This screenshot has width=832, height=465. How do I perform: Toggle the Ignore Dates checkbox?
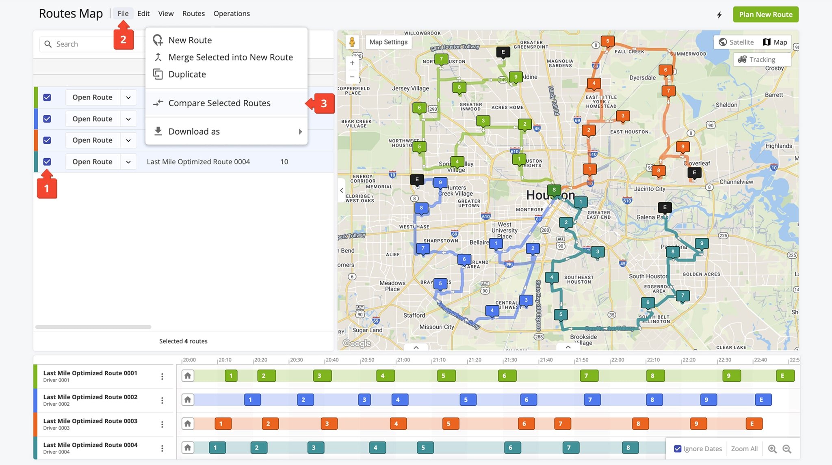[x=678, y=449]
